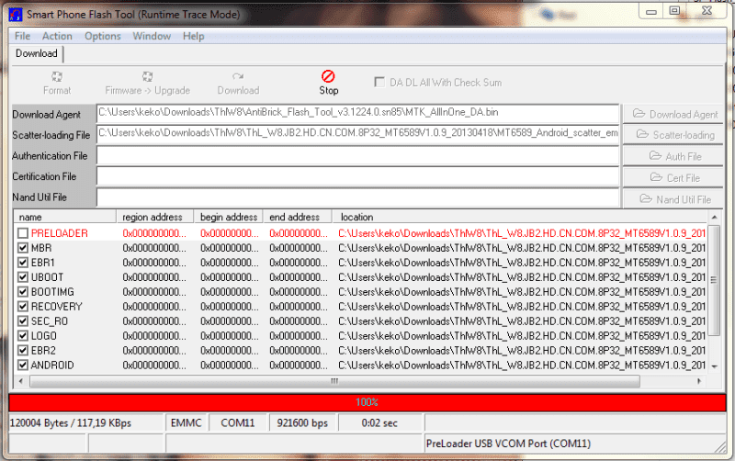Screen dimensions: 735x461
Task: Click the 921600 bps status entry
Action: (302, 423)
